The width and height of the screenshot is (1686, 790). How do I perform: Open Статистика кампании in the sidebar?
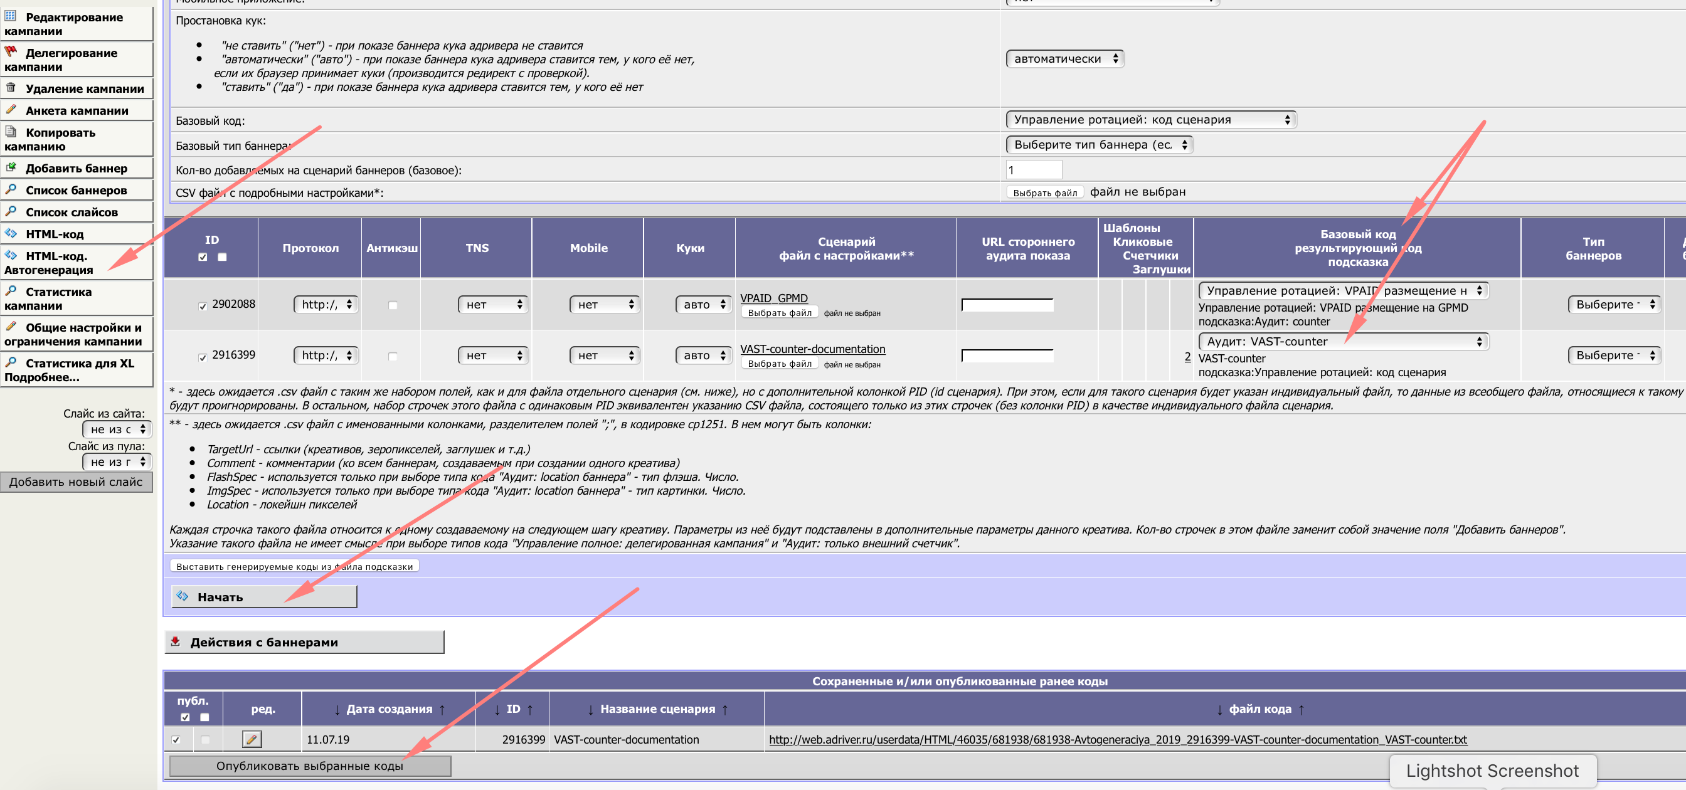(x=76, y=298)
